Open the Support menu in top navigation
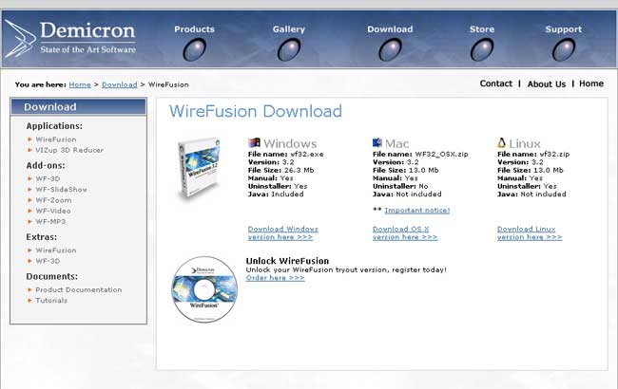Viewport: 618px width, 389px height. click(x=563, y=29)
